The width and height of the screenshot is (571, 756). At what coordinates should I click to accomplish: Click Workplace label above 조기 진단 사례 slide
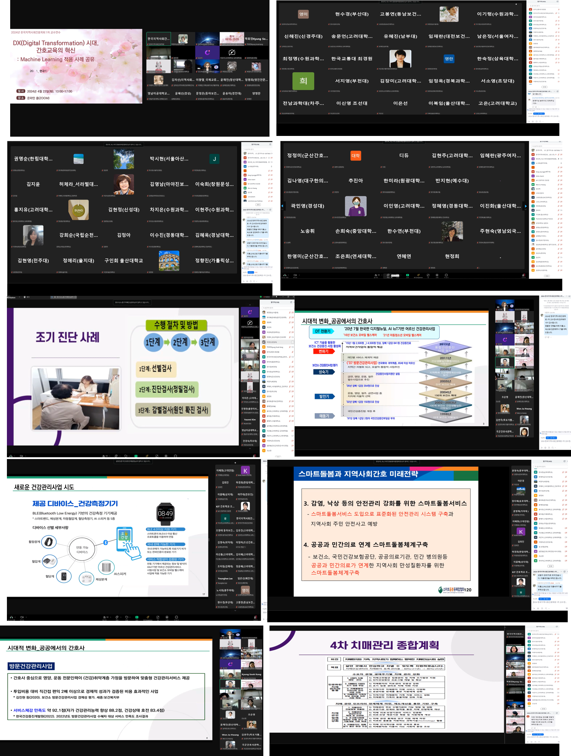click(11, 297)
